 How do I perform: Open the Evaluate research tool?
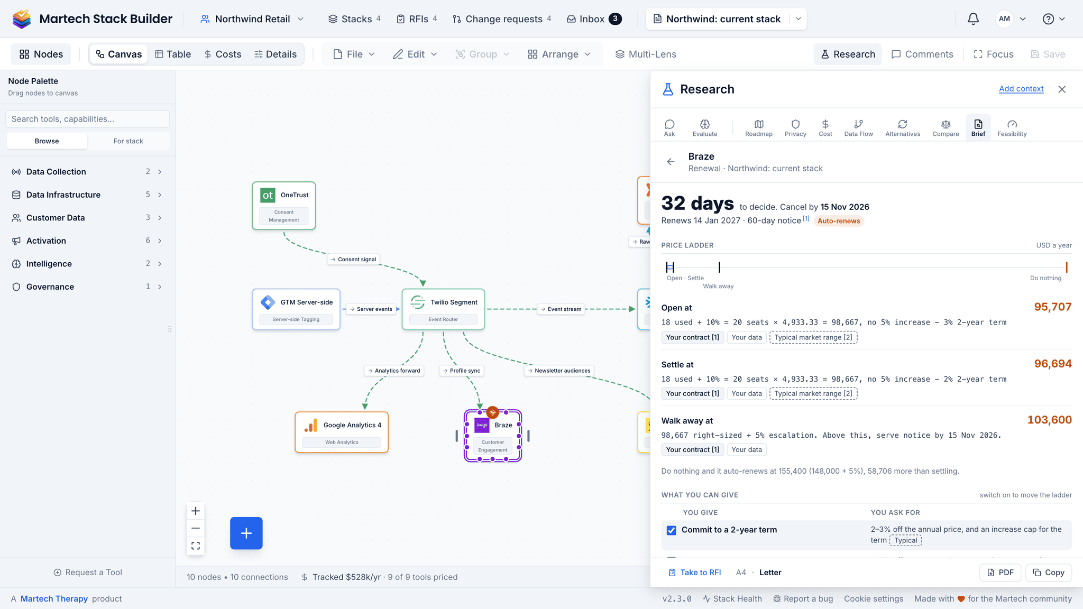tap(705, 128)
